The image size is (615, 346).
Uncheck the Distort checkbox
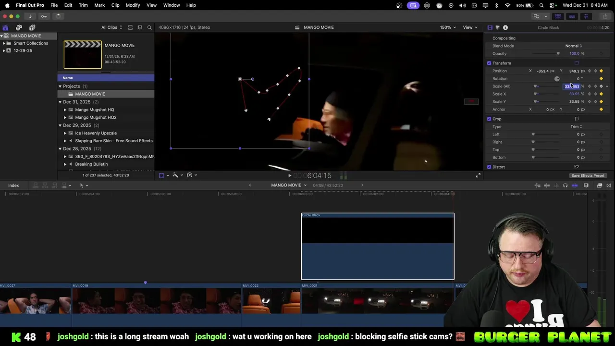pos(489,167)
